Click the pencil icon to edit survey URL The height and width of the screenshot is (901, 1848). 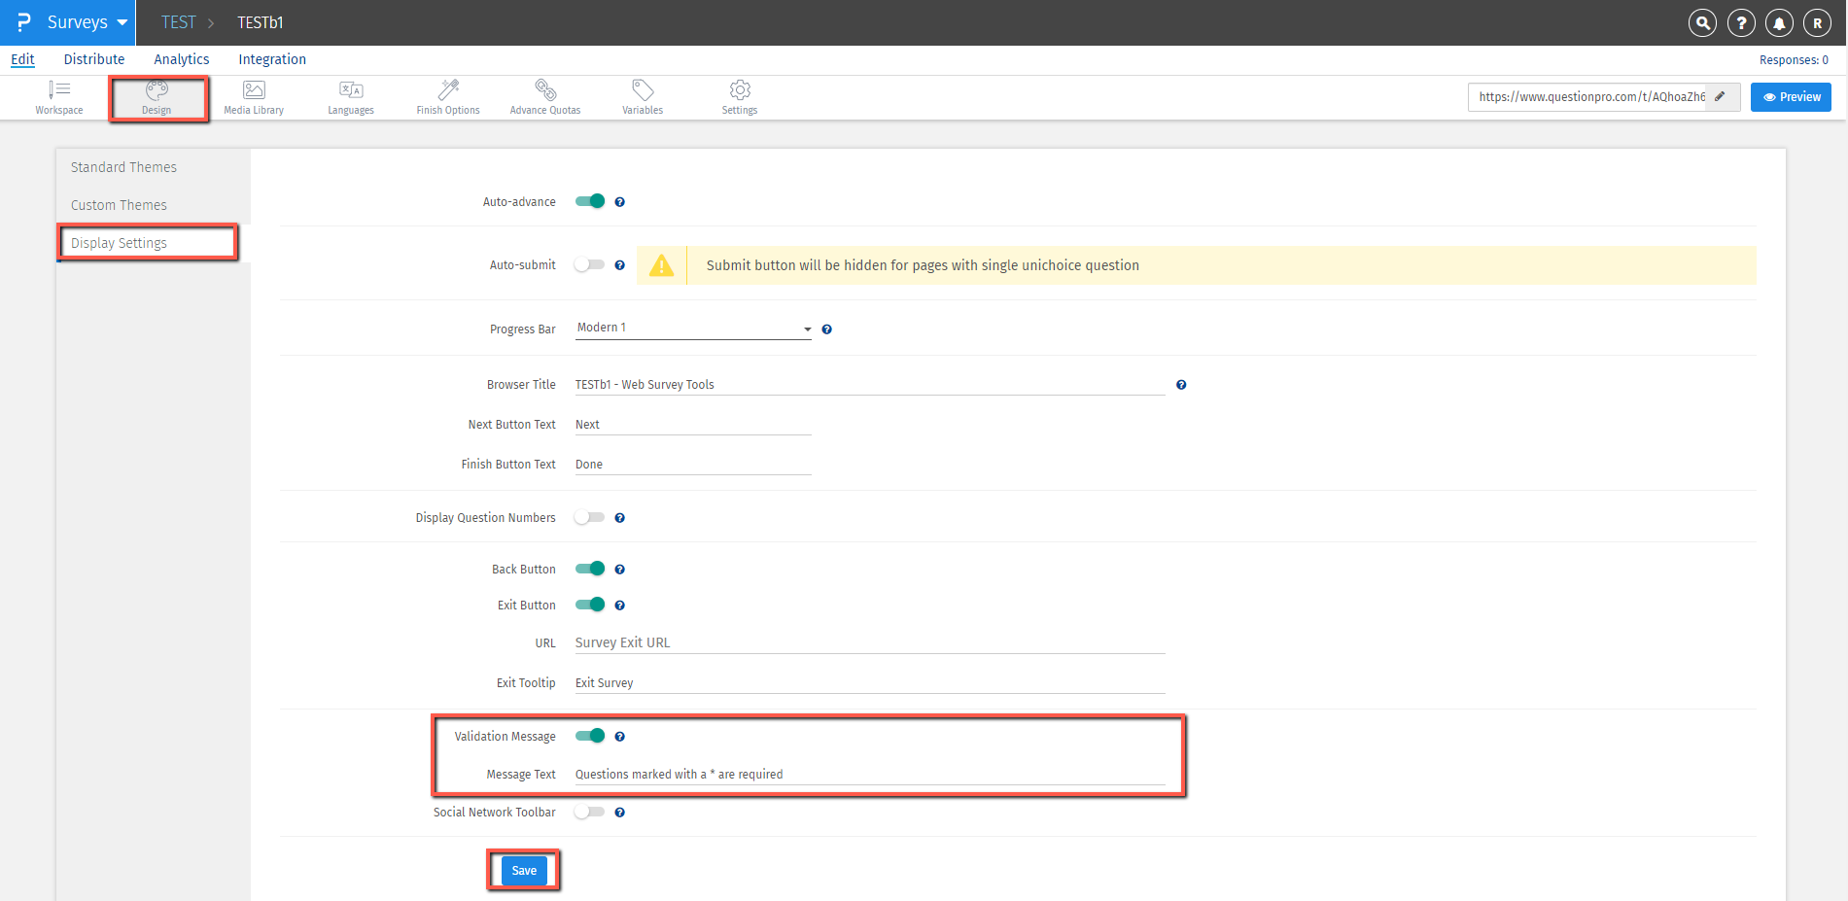(1720, 96)
